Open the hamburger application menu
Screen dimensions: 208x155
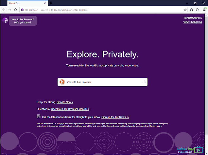click(x=204, y=10)
